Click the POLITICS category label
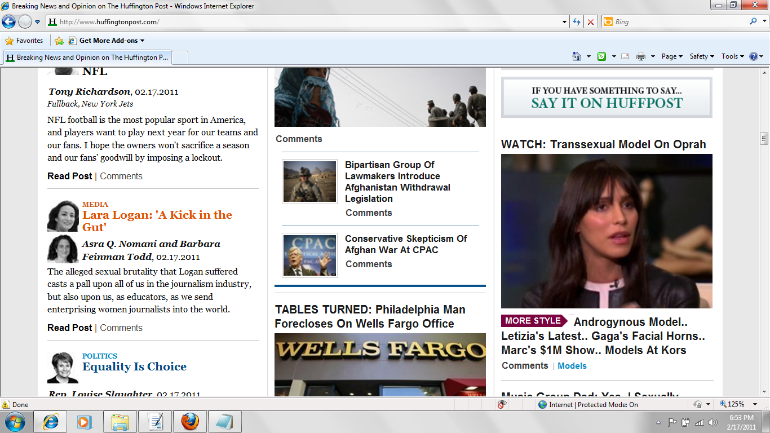This screenshot has width=770, height=433. pyautogui.click(x=100, y=356)
